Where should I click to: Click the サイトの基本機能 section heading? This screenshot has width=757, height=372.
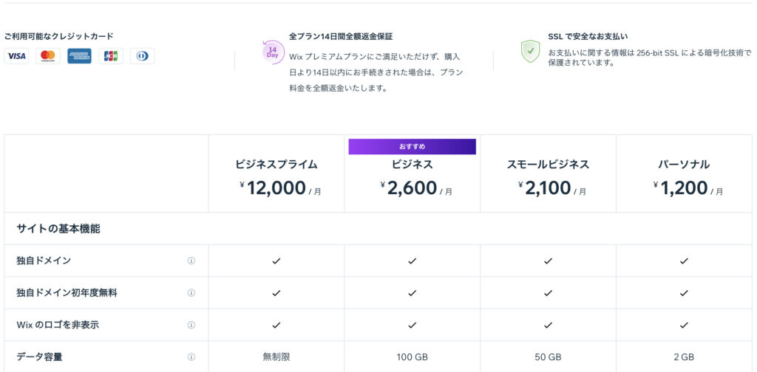coord(58,229)
